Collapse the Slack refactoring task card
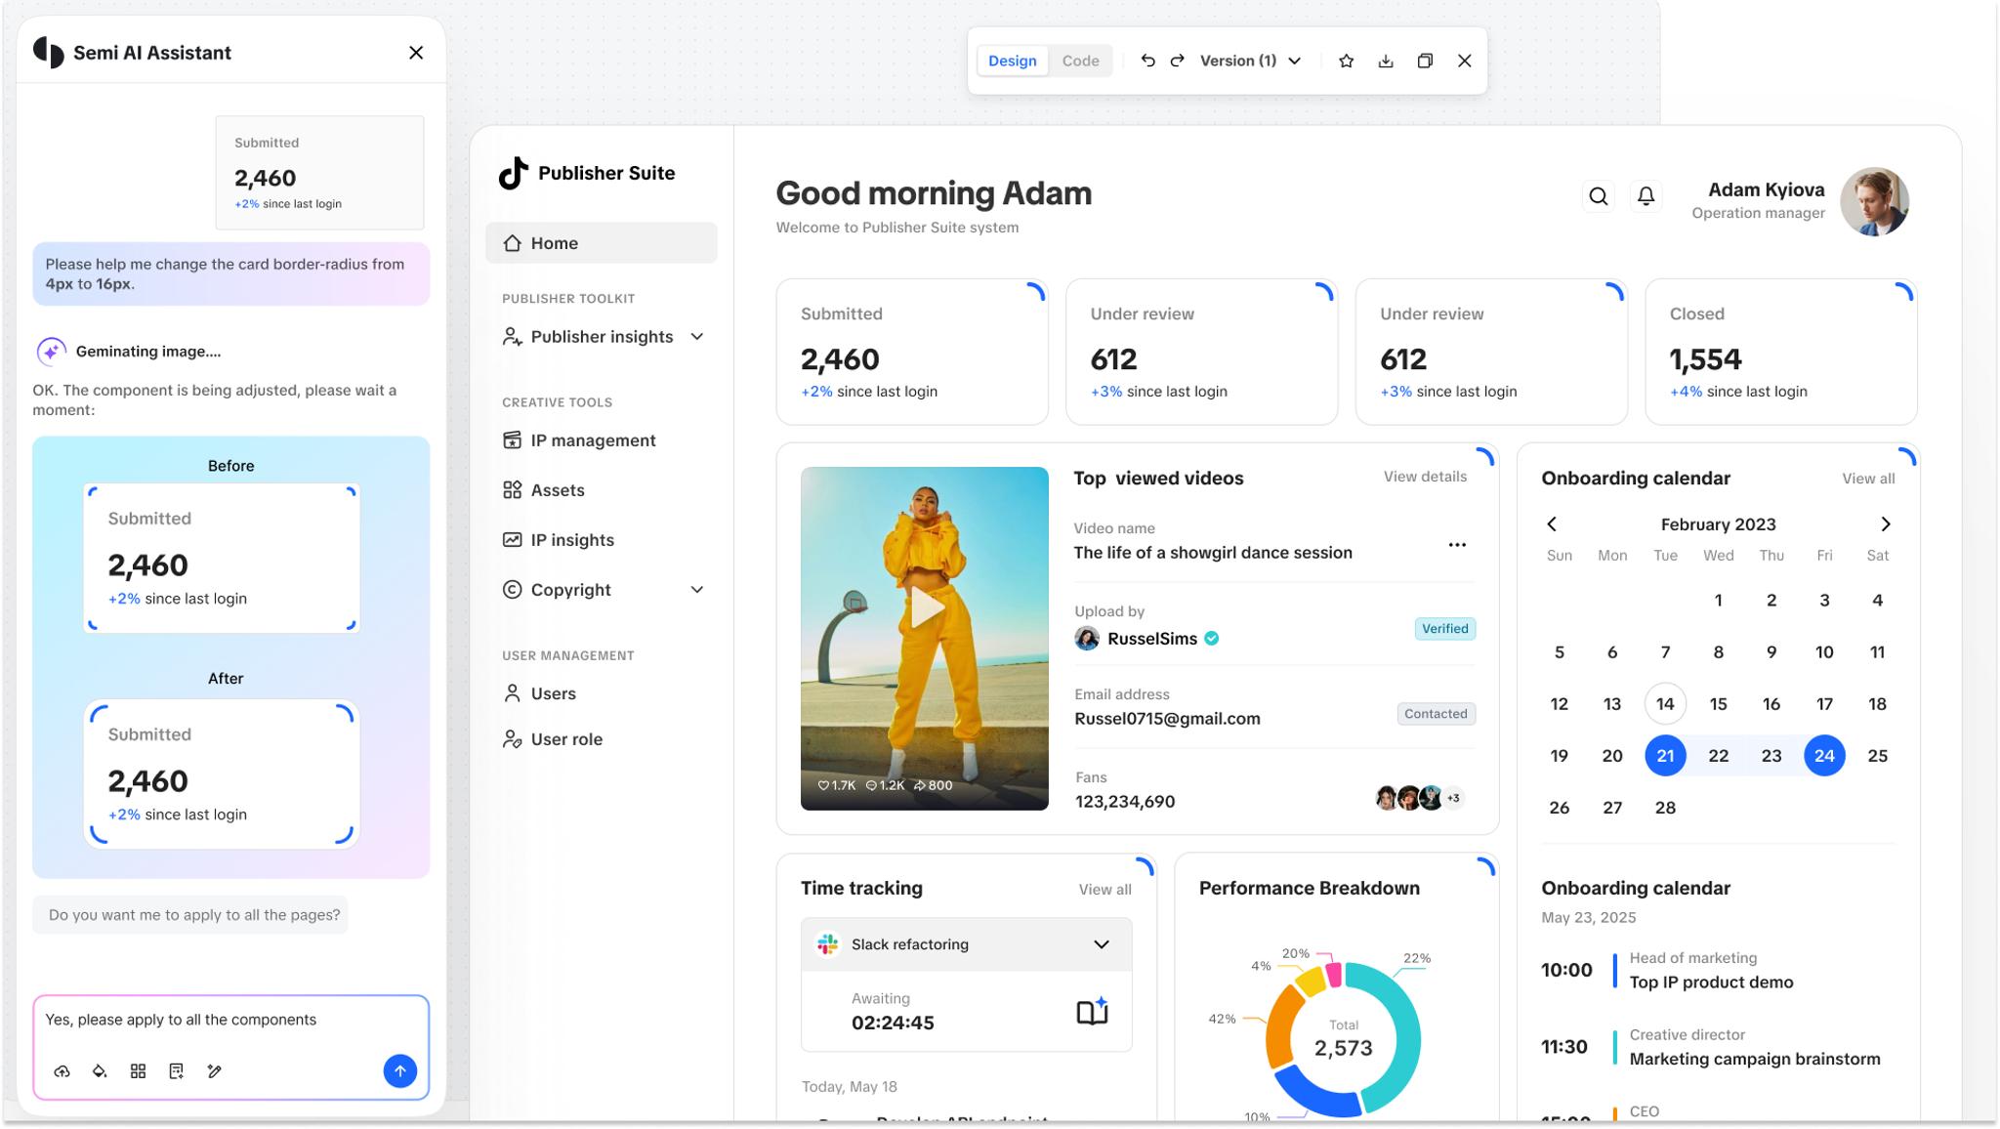 click(x=1102, y=943)
